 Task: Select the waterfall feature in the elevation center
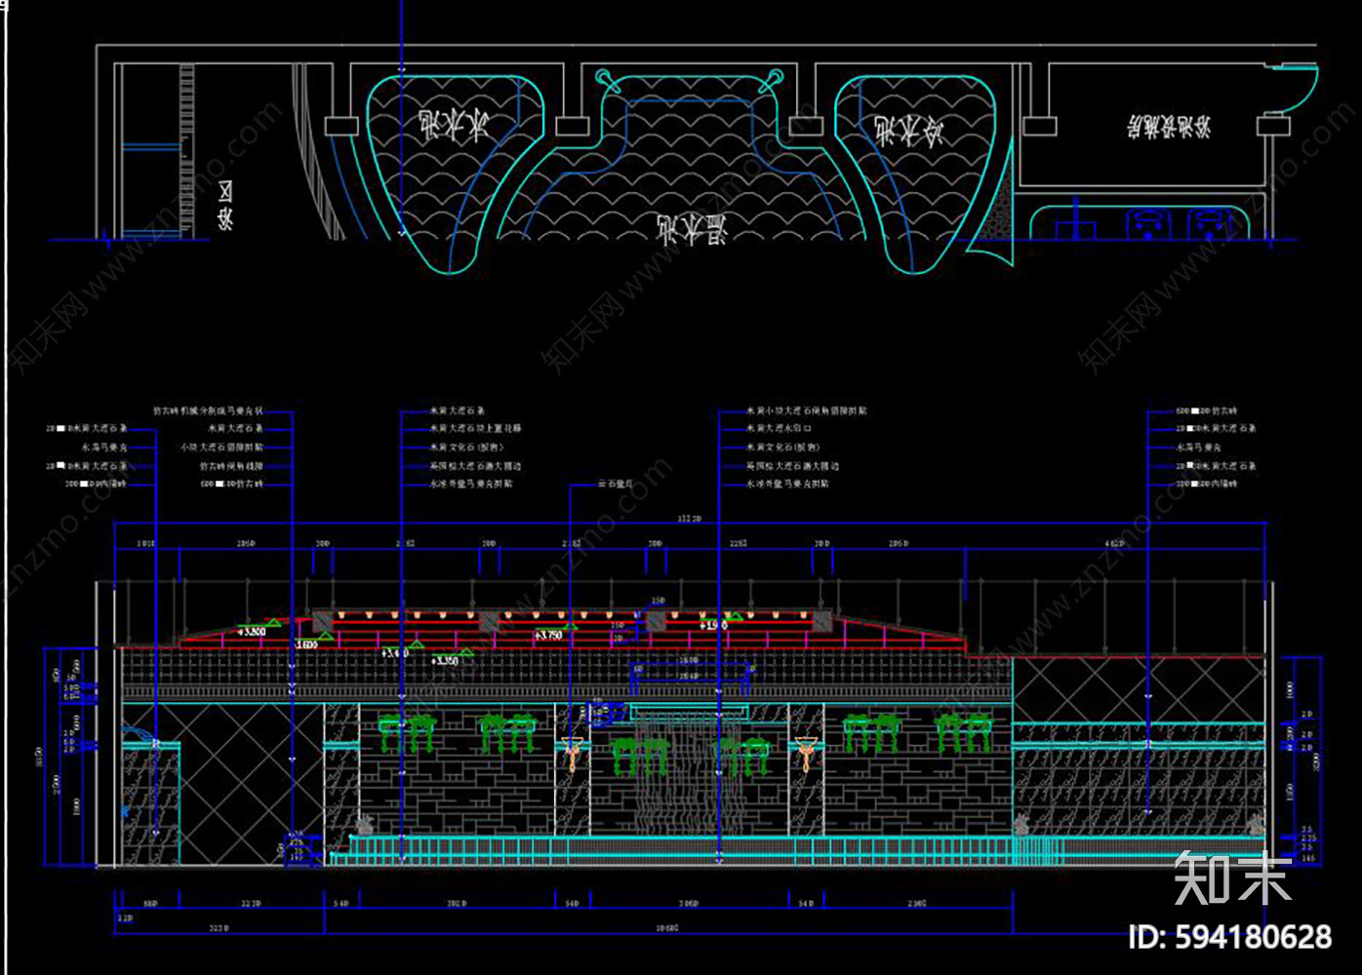click(690, 770)
